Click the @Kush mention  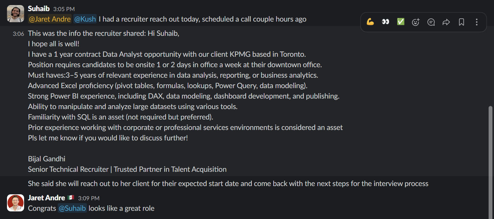point(85,19)
